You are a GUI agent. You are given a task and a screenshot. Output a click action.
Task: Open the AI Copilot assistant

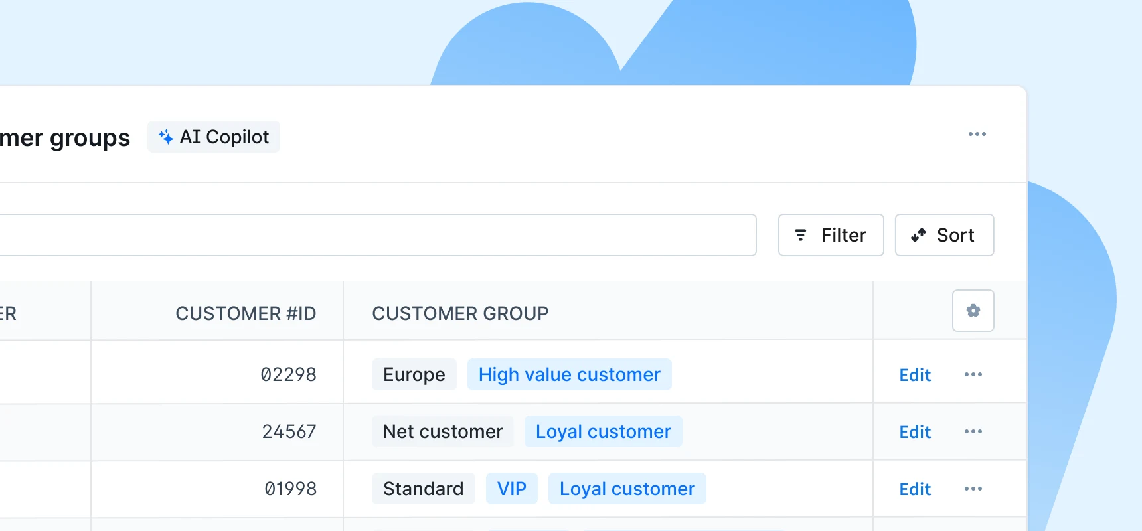[214, 137]
